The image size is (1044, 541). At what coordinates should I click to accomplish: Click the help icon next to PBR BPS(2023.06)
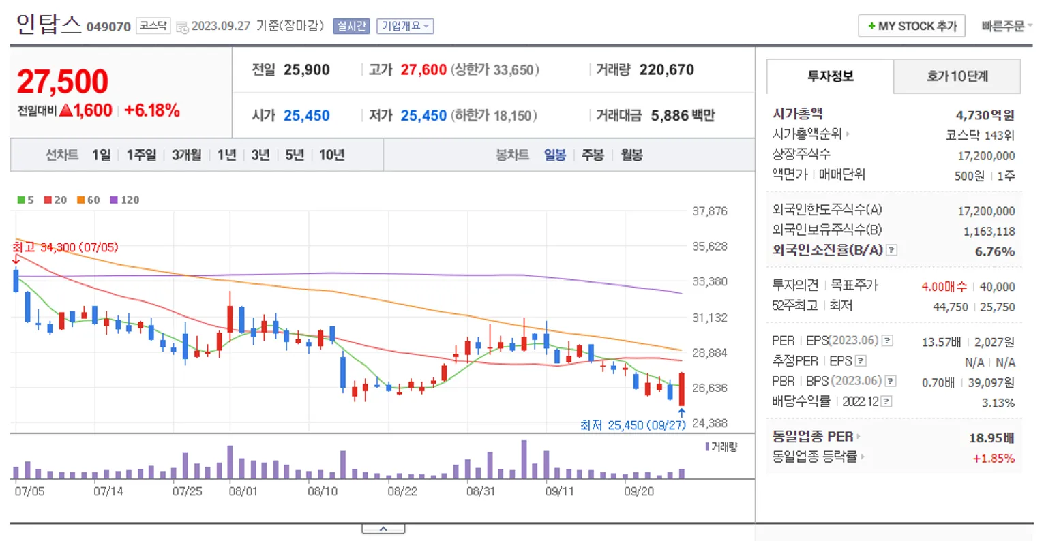(x=891, y=381)
